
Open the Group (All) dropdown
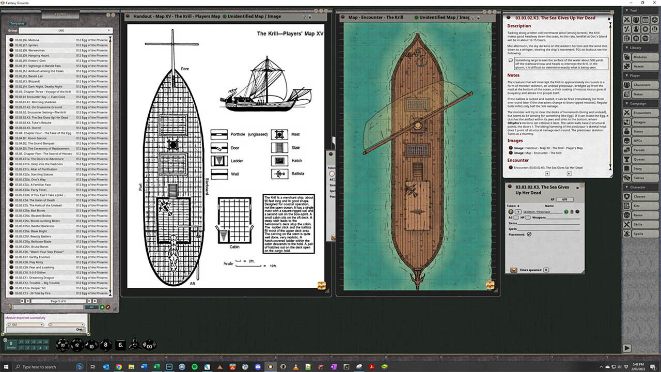tap(62, 30)
